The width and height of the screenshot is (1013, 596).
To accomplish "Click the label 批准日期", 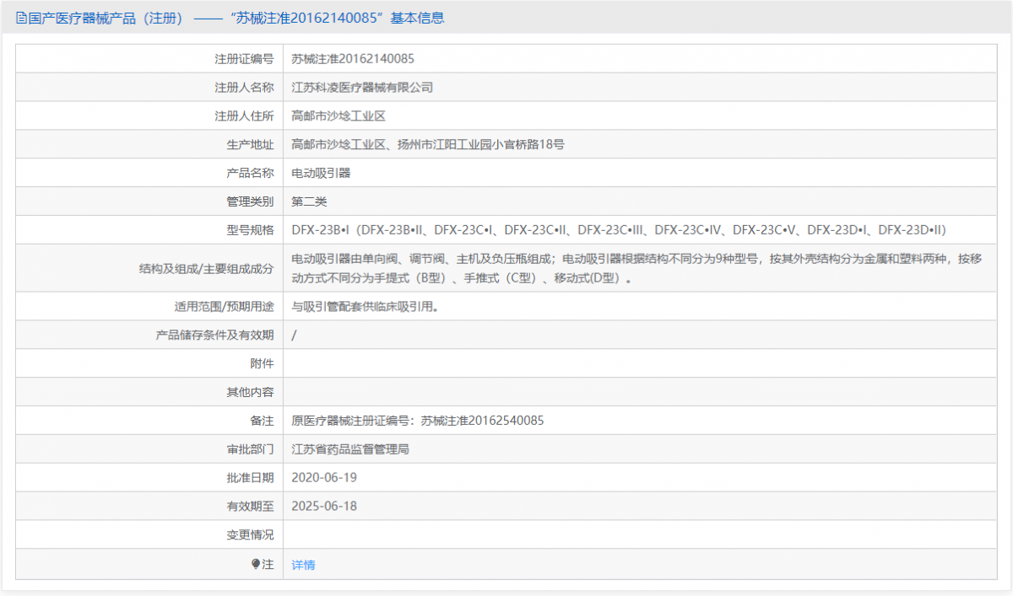I will (251, 477).
